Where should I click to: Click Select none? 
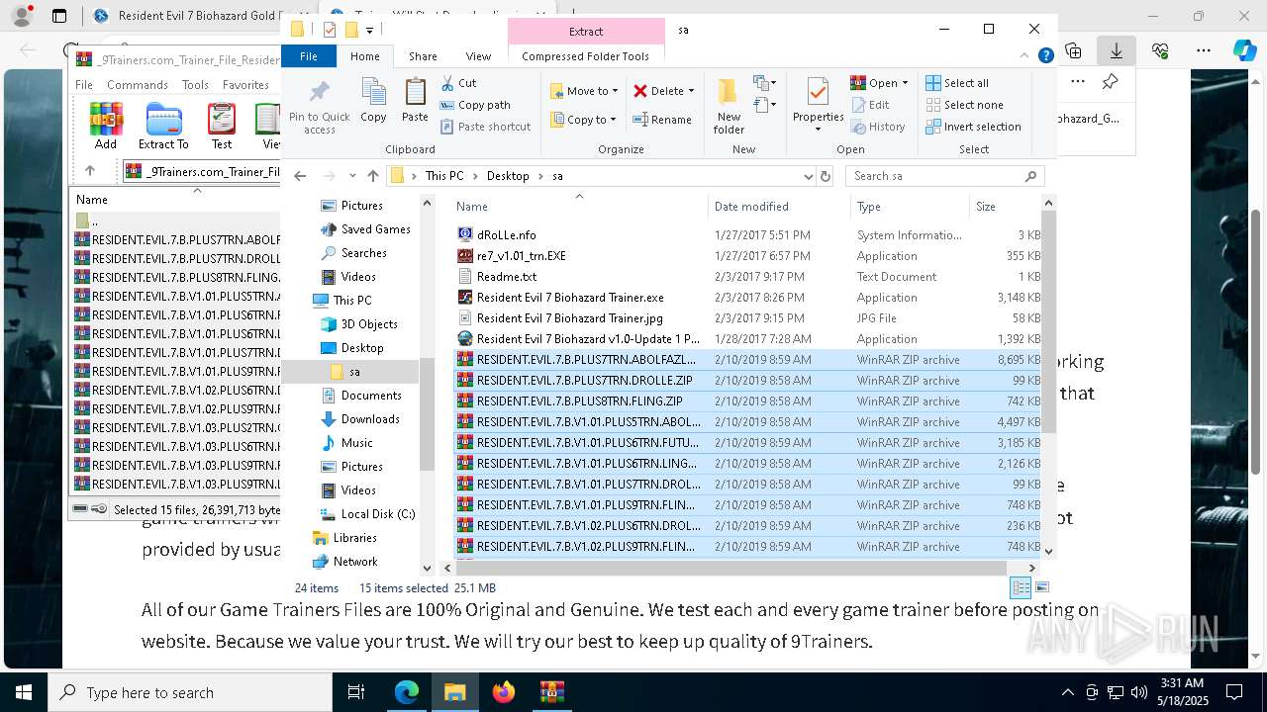(x=964, y=105)
